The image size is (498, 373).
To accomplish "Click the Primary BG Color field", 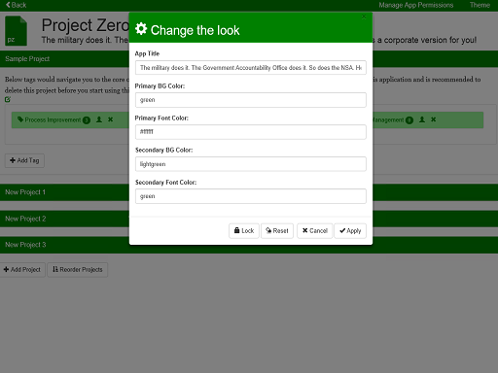I will (x=251, y=100).
